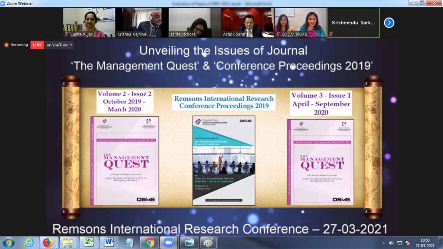The width and height of the screenshot is (443, 249).
Task: Click 'Unveiling the Issues of Journal' heading
Action: (223, 51)
